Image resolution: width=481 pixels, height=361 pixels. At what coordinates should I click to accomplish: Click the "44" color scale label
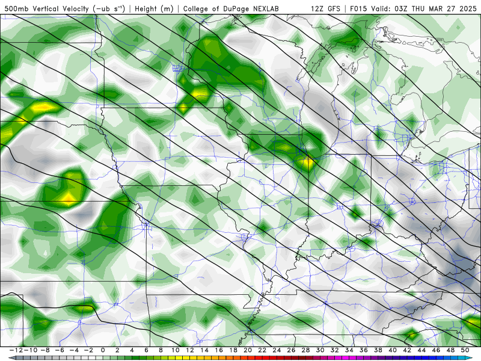422,350
